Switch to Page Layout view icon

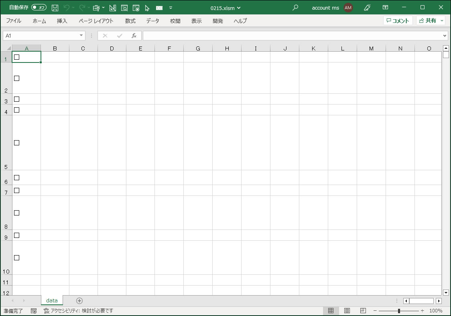347,311
